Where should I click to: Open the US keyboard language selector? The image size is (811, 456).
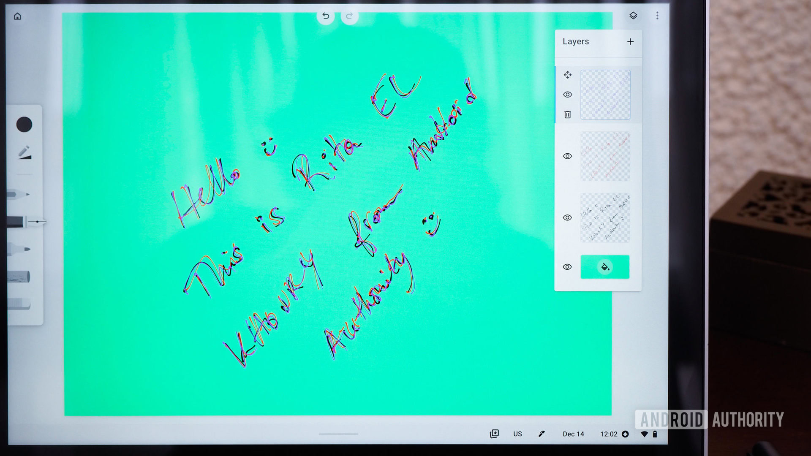[x=517, y=434]
